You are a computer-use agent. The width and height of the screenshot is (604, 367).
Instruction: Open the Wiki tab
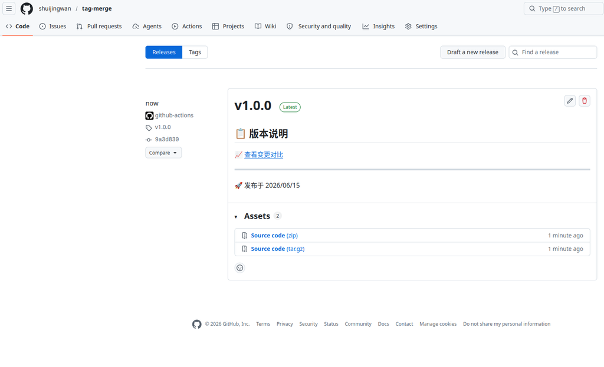[265, 26]
